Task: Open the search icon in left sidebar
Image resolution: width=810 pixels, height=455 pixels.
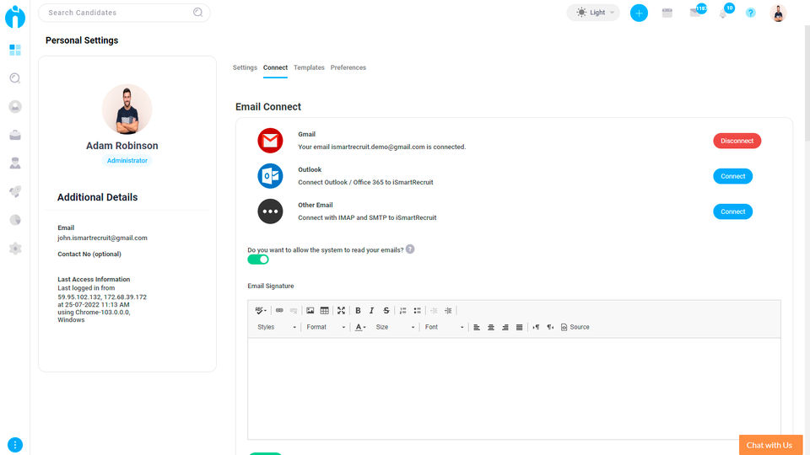Action: (15, 78)
